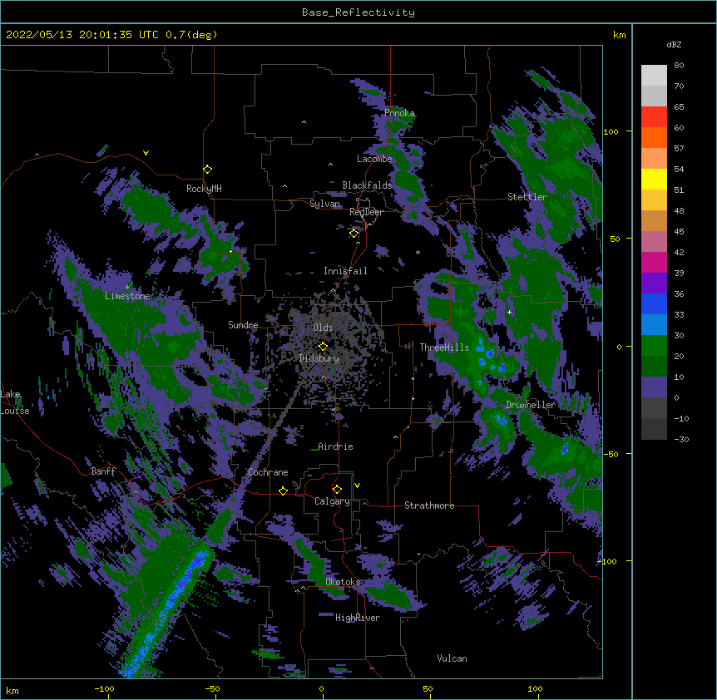This screenshot has height=700, width=717.
Task: Click the white 80-70 dBZ legend swatch
Action: pos(654,76)
